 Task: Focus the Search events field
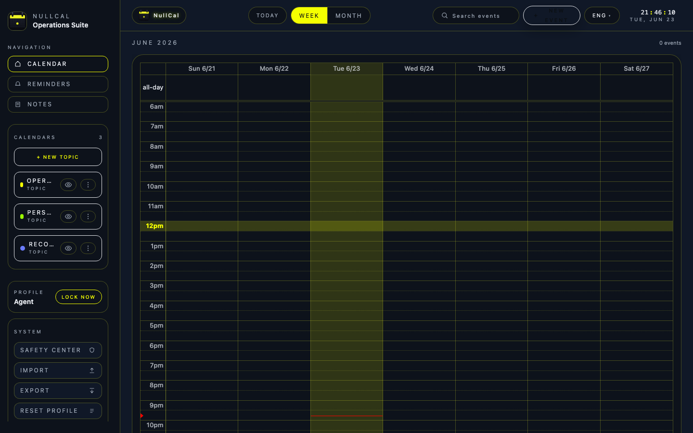pos(476,15)
